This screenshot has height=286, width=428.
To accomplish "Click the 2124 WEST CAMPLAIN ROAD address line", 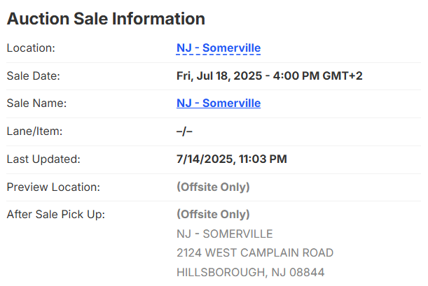I will pos(255,252).
